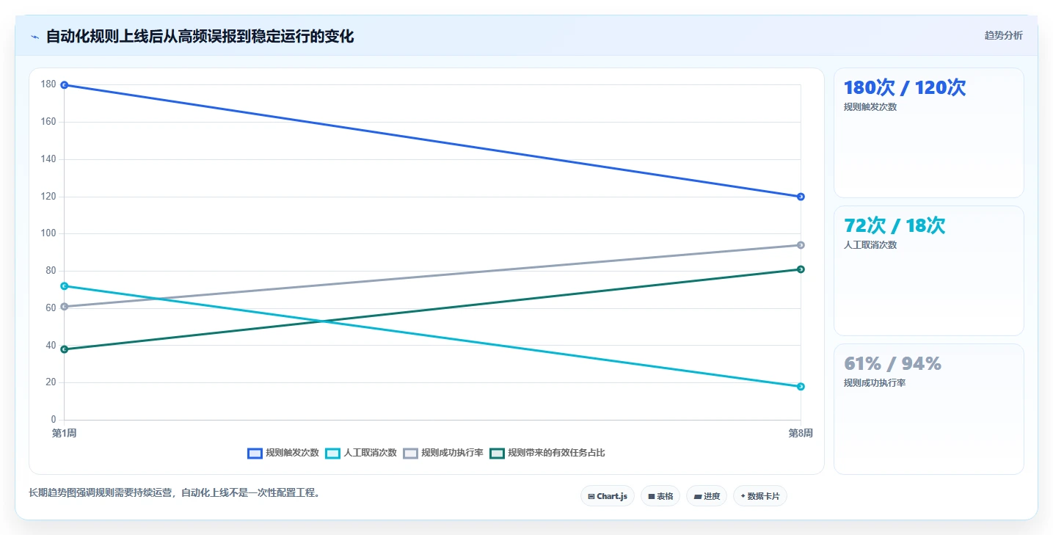Toggle the 规则触发次数 legend series

tap(283, 453)
